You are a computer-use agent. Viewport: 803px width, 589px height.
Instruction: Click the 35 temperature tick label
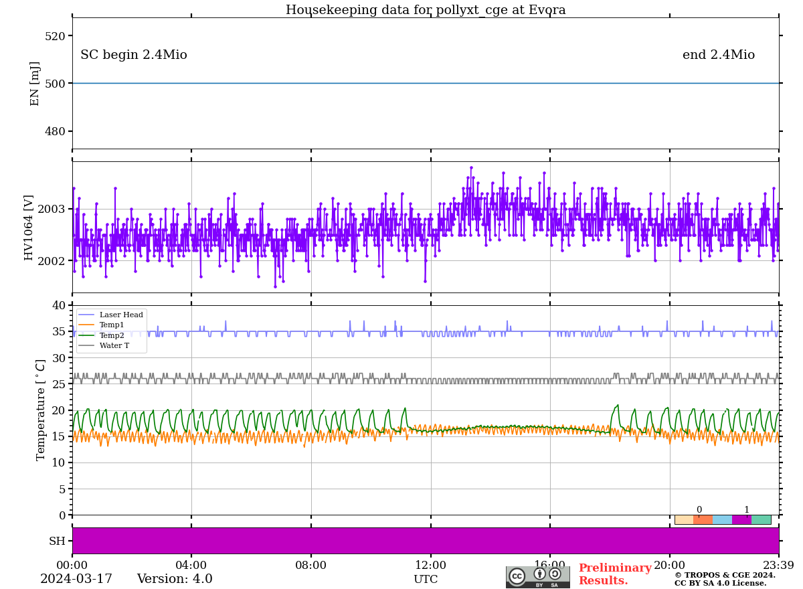(60, 331)
